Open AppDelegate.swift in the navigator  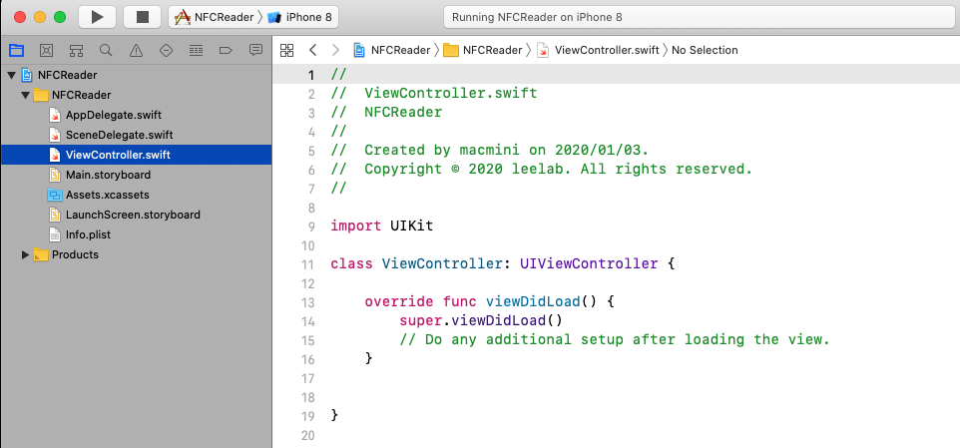[113, 115]
